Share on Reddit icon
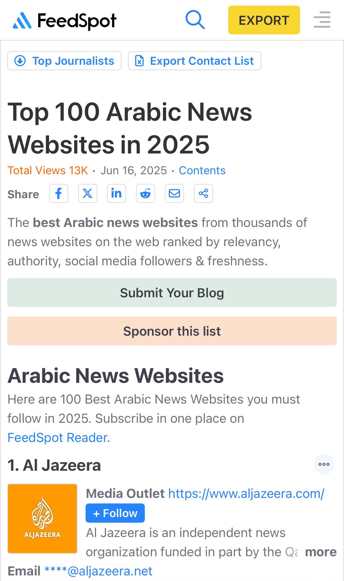The image size is (344, 581). point(145,193)
